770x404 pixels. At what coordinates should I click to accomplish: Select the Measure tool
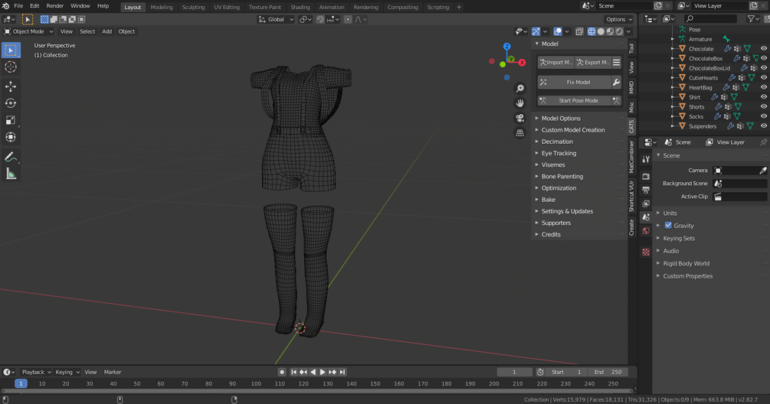[11, 174]
